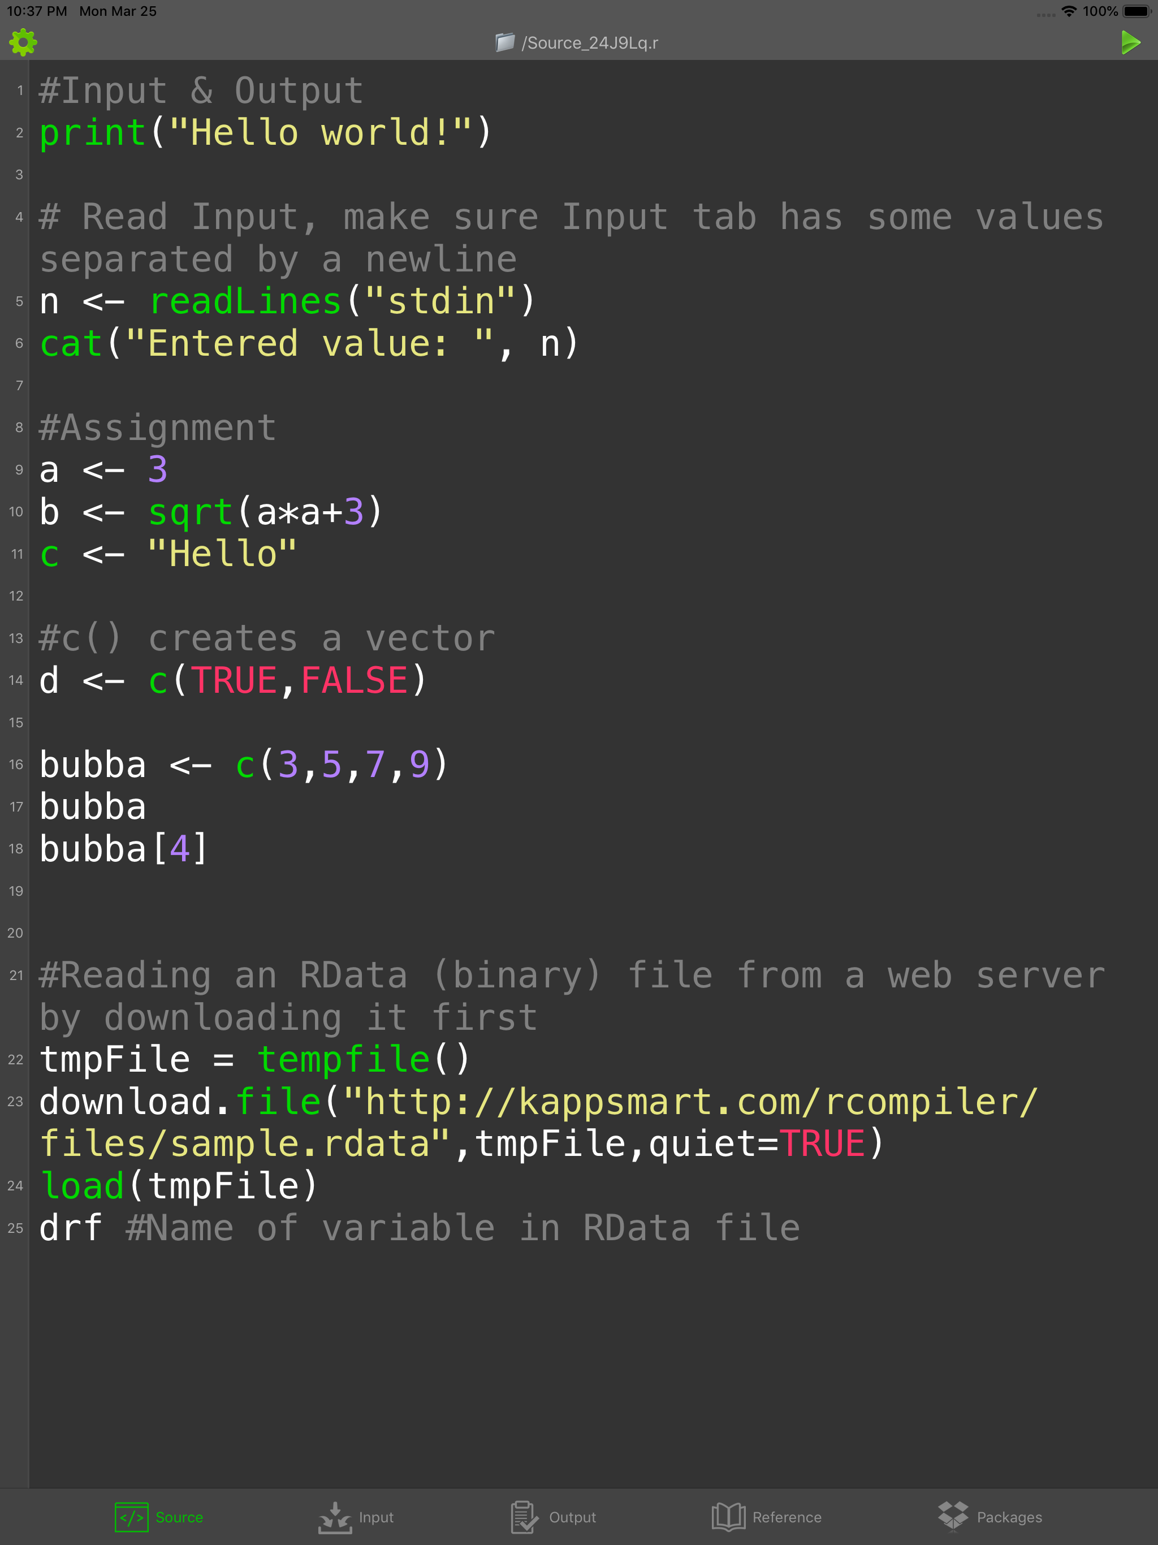
Task: Select the Source code editor icon
Action: [131, 1517]
